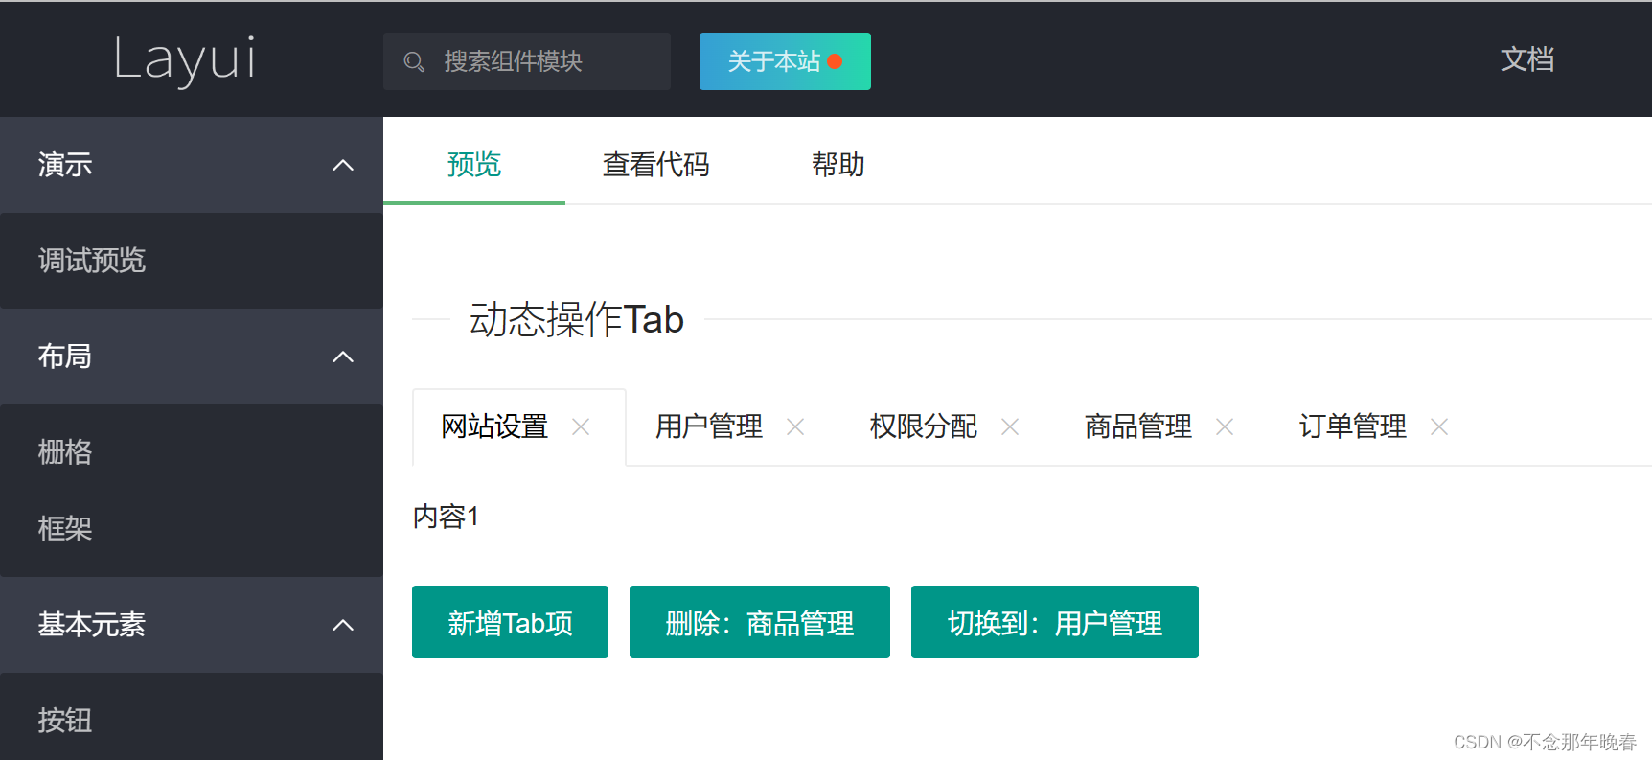The image size is (1652, 760).
Task: Click the 删除：商品管理 button
Action: click(x=760, y=622)
